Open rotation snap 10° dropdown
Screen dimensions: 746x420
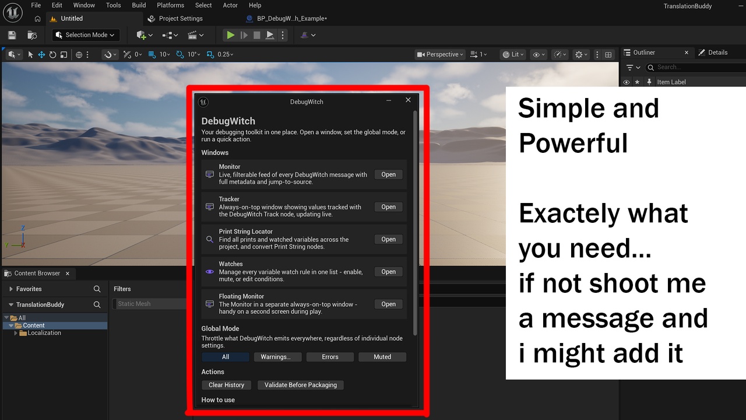193,54
